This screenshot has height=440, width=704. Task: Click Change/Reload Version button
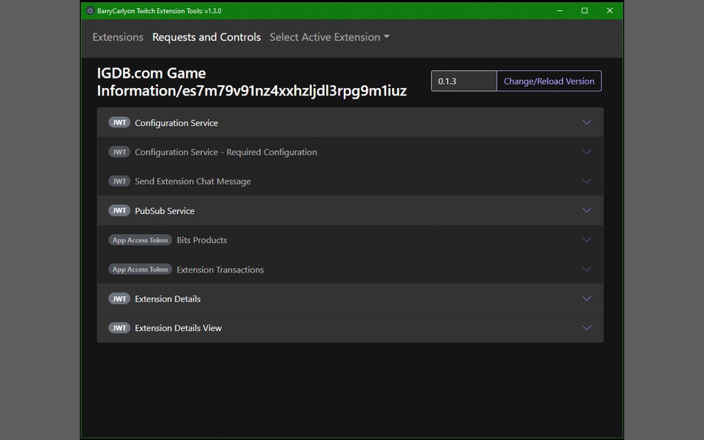548,81
